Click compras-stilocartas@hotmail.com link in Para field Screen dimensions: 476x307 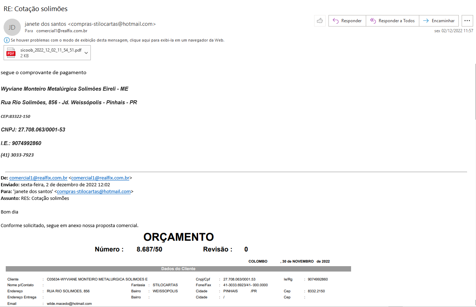coord(94,191)
